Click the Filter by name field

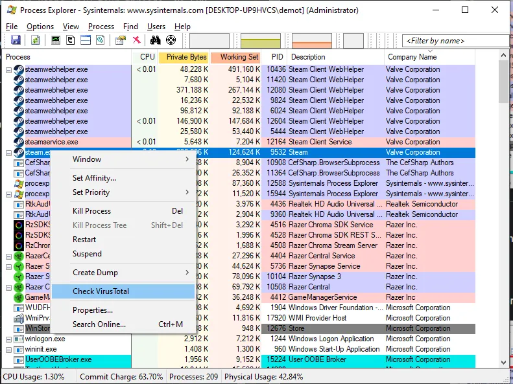tap(455, 41)
